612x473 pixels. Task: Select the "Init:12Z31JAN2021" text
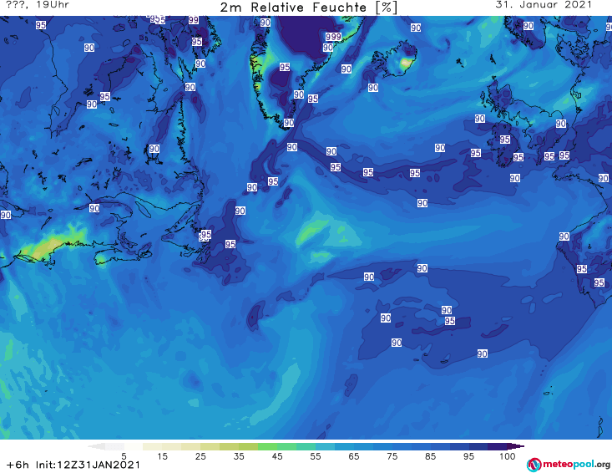pyautogui.click(x=88, y=465)
